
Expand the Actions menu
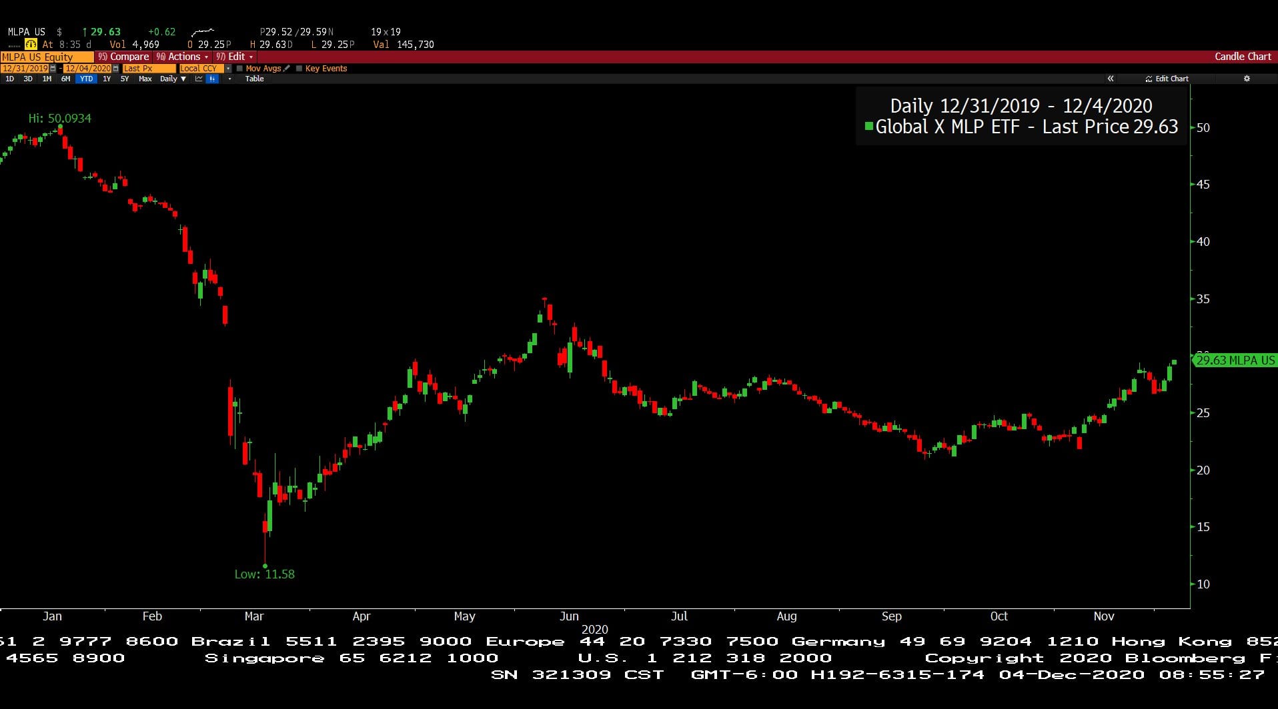click(x=182, y=57)
